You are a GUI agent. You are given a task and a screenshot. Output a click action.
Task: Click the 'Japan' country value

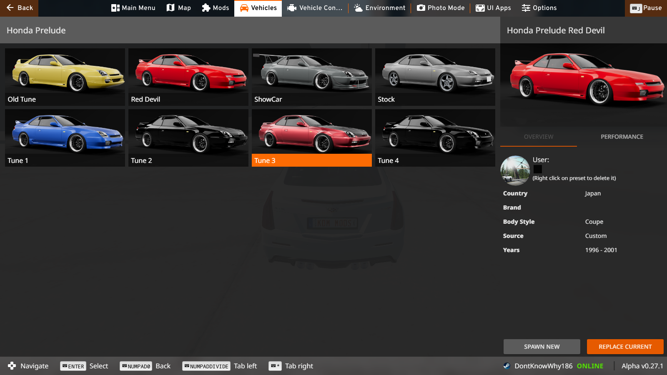pos(593,193)
